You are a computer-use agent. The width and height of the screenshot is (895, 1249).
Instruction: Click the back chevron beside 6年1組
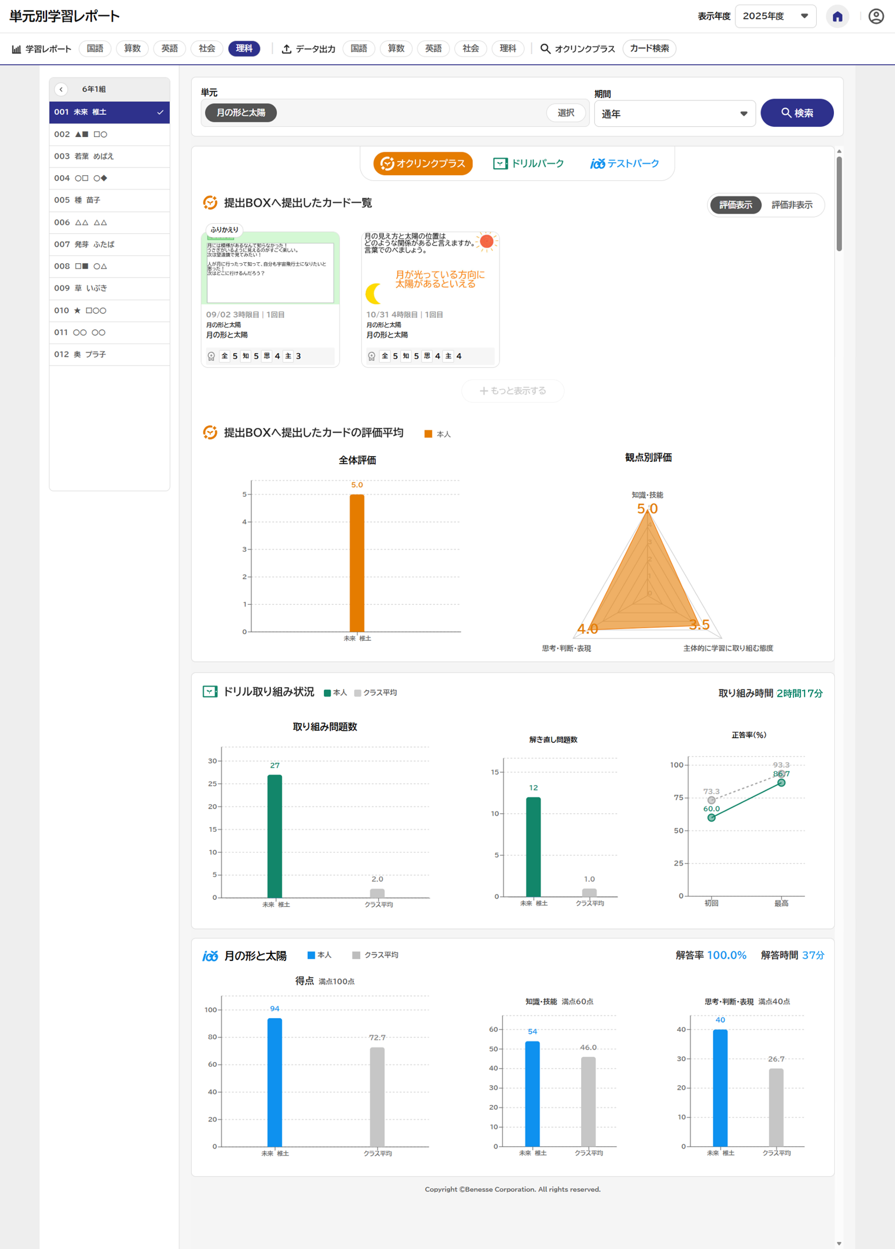click(61, 89)
